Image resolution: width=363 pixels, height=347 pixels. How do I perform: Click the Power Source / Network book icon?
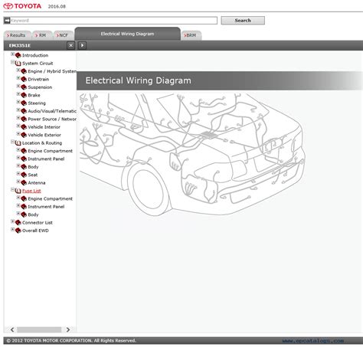click(24, 119)
